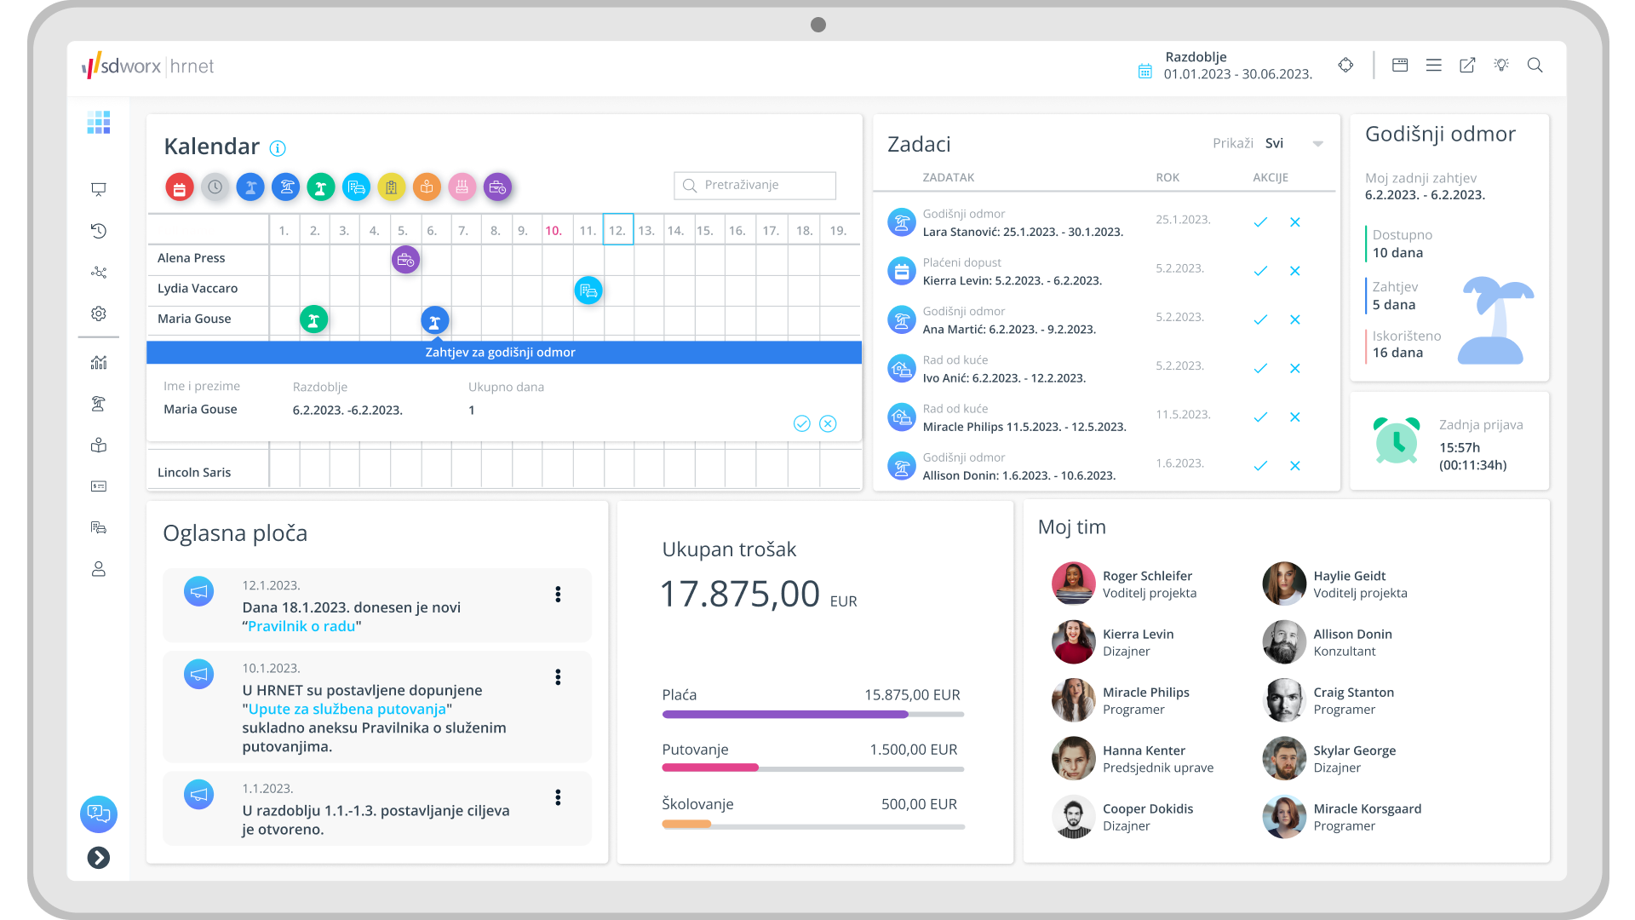Open history icon in sidebar
Screen dimensions: 1635x920
pos(99,231)
